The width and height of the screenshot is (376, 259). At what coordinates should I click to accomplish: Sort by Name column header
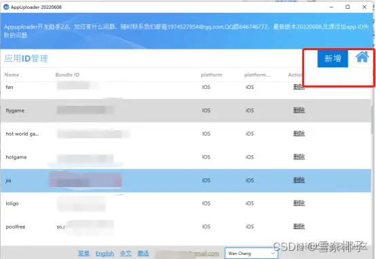tap(12, 75)
